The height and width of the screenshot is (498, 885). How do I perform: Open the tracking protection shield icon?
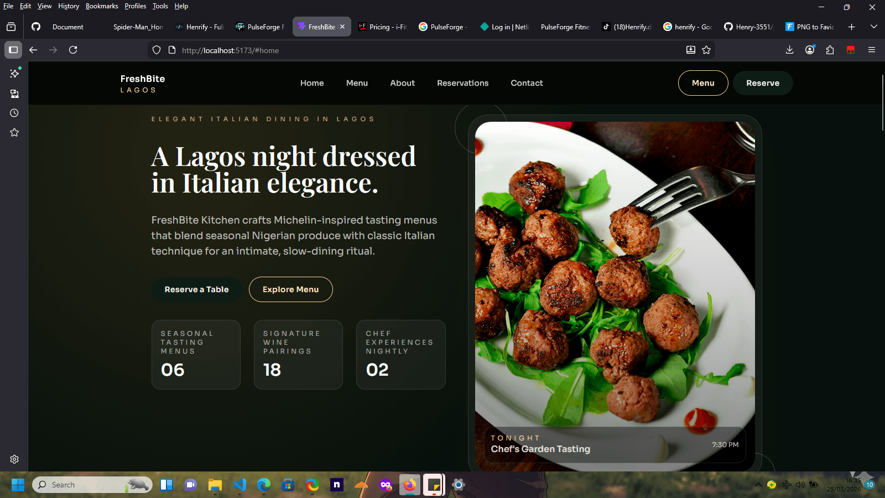click(x=157, y=50)
